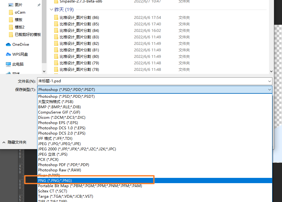Choose JPEG 2000 format option

[155, 149]
